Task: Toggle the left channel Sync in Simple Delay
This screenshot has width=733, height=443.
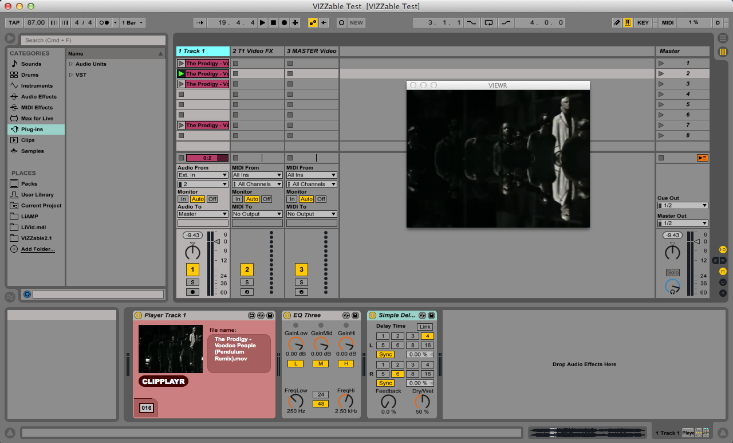Action: pyautogui.click(x=385, y=355)
